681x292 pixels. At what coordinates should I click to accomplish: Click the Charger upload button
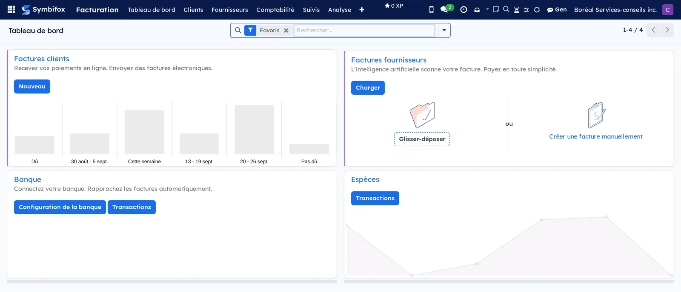click(368, 88)
